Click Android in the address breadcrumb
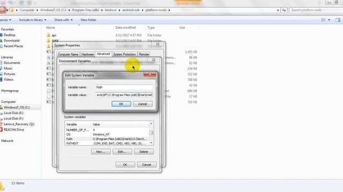This screenshot has height=192, width=343. pyautogui.click(x=110, y=10)
